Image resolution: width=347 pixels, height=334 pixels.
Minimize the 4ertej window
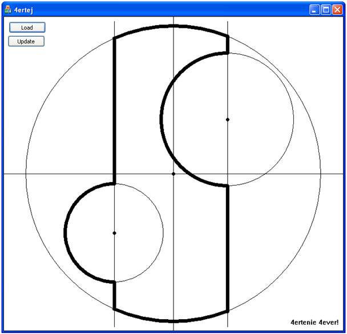[314, 9]
